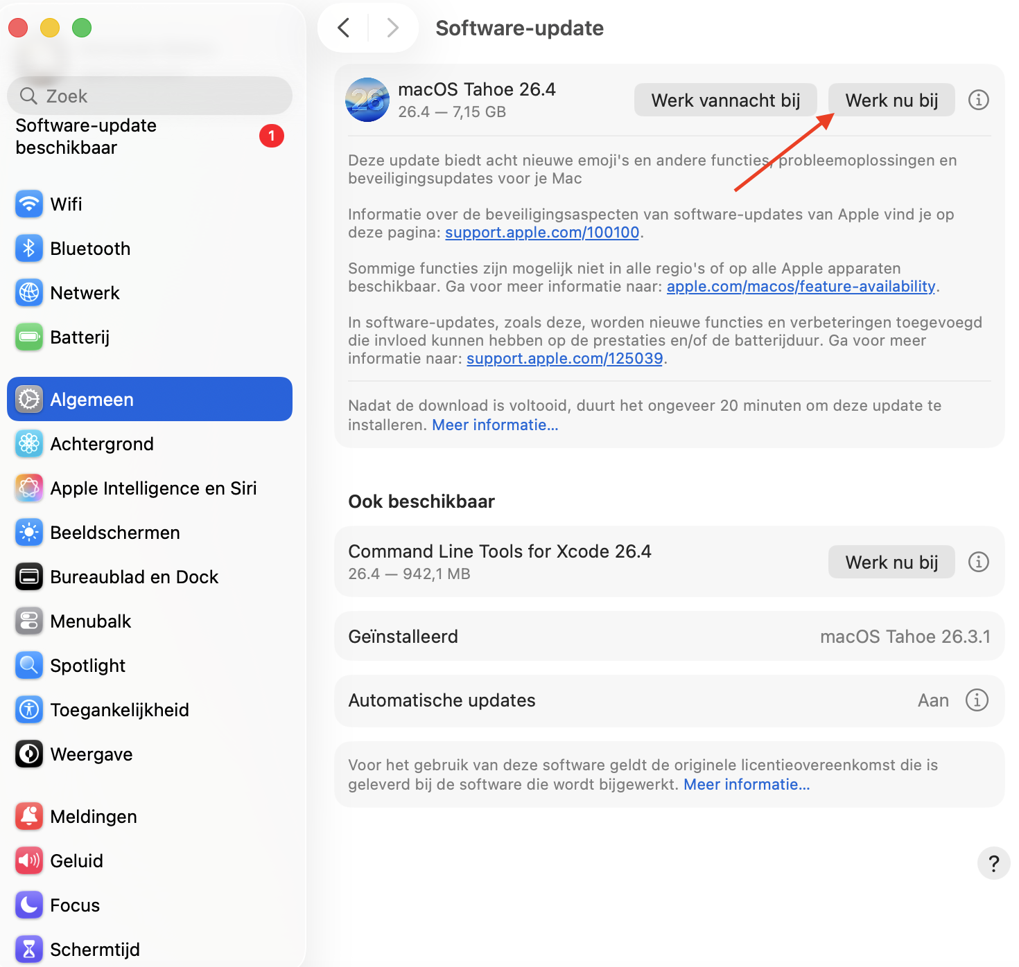1019x967 pixels.
Task: Open Achtergrond settings
Action: click(102, 443)
